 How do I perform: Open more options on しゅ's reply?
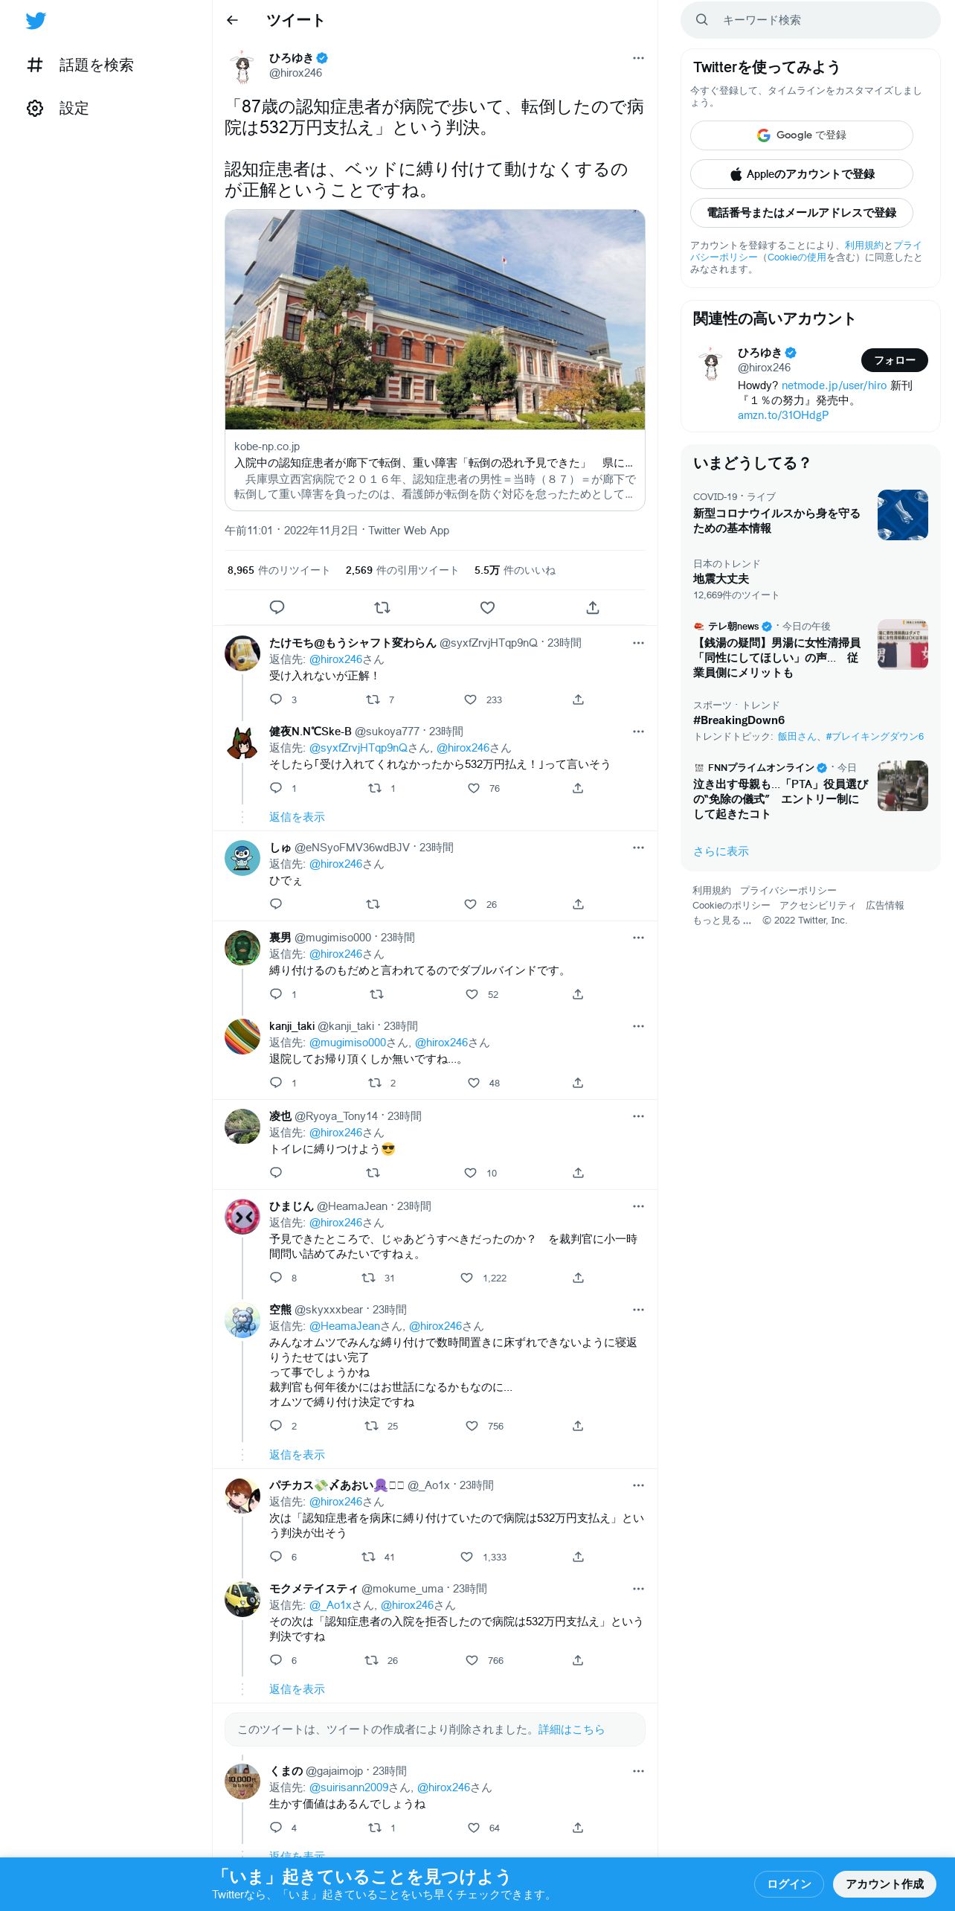click(638, 848)
